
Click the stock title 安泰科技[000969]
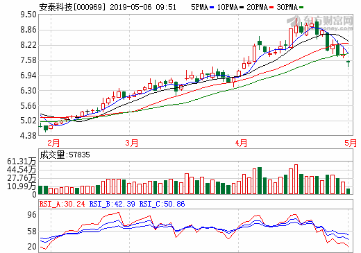coord(72,7)
